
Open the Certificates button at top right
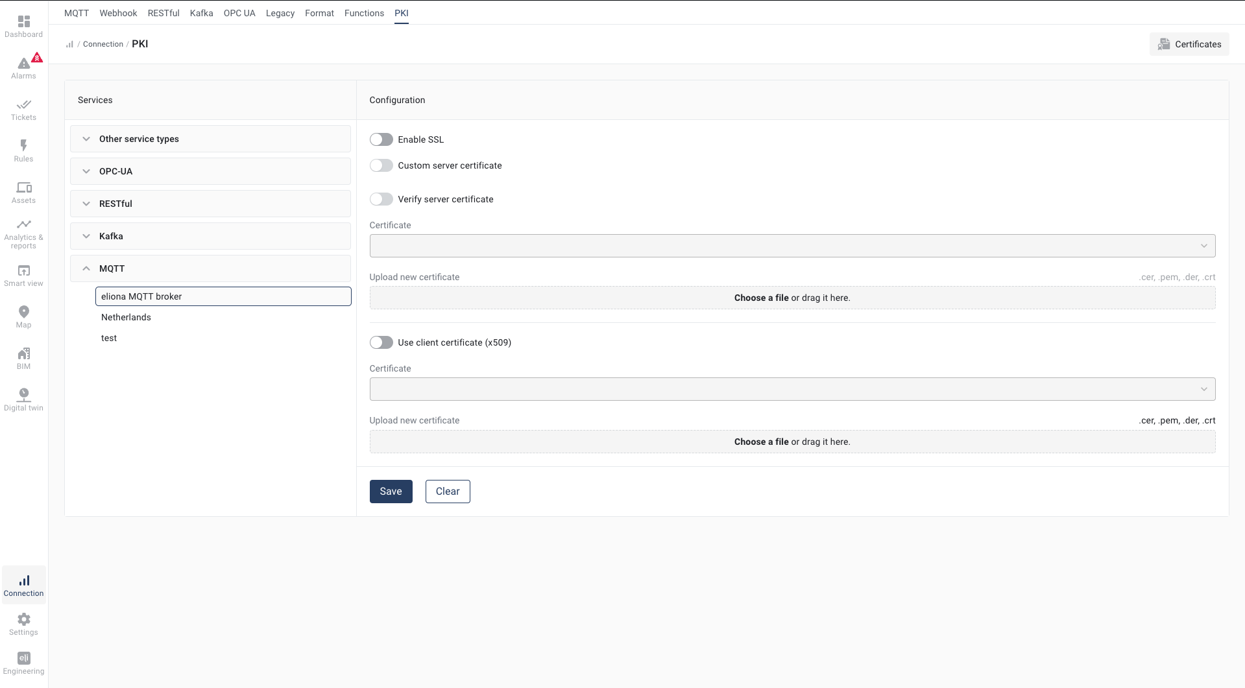[1189, 44]
